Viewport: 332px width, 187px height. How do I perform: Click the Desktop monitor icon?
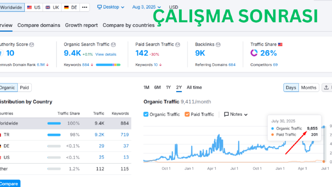pyautogui.click(x=99, y=7)
